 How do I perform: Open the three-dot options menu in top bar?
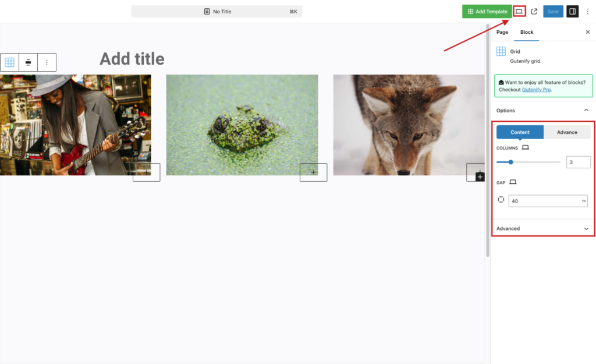pos(588,12)
